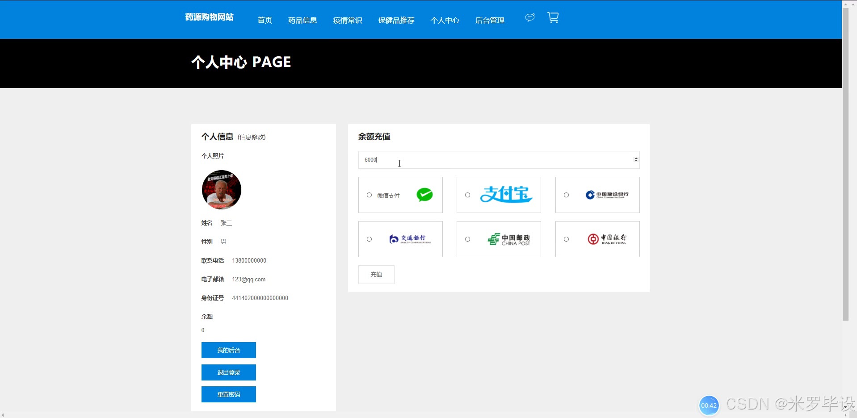This screenshot has height=418, width=857.
Task: Go to 首页 in the navigation bar
Action: [x=265, y=20]
